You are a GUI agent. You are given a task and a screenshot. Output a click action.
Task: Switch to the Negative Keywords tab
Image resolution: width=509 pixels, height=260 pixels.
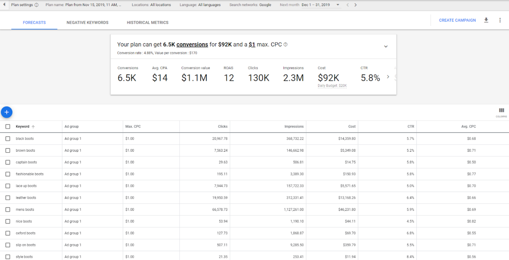pyautogui.click(x=87, y=23)
